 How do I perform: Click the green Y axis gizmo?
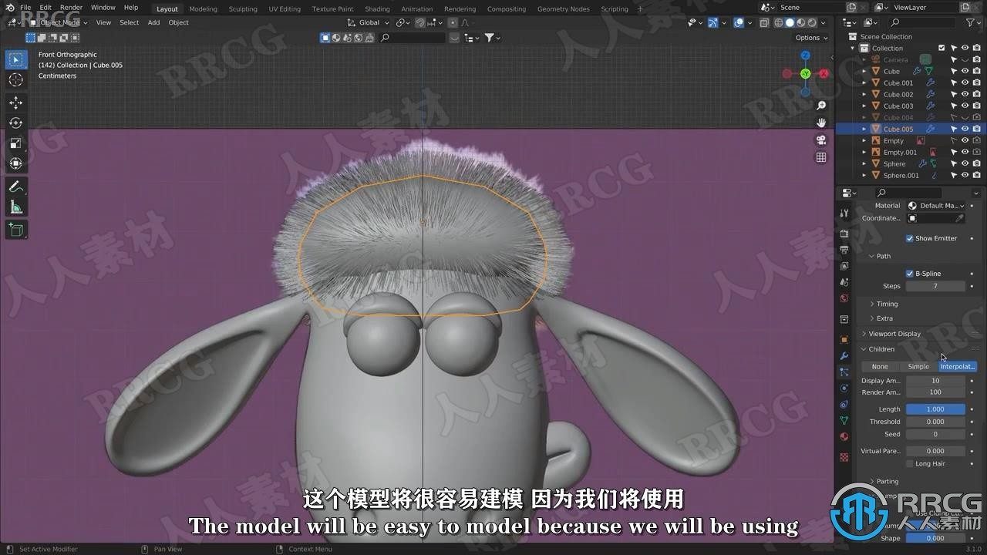(805, 73)
